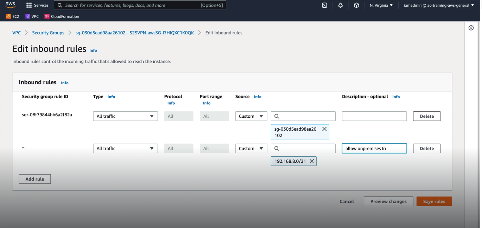
Task: Save the inbound rules
Action: (434, 201)
